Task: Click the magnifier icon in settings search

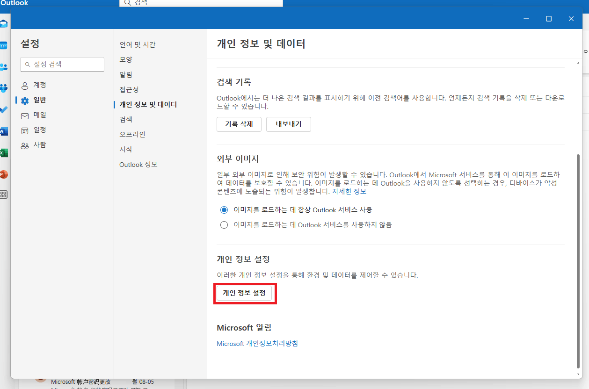Action: click(x=28, y=65)
